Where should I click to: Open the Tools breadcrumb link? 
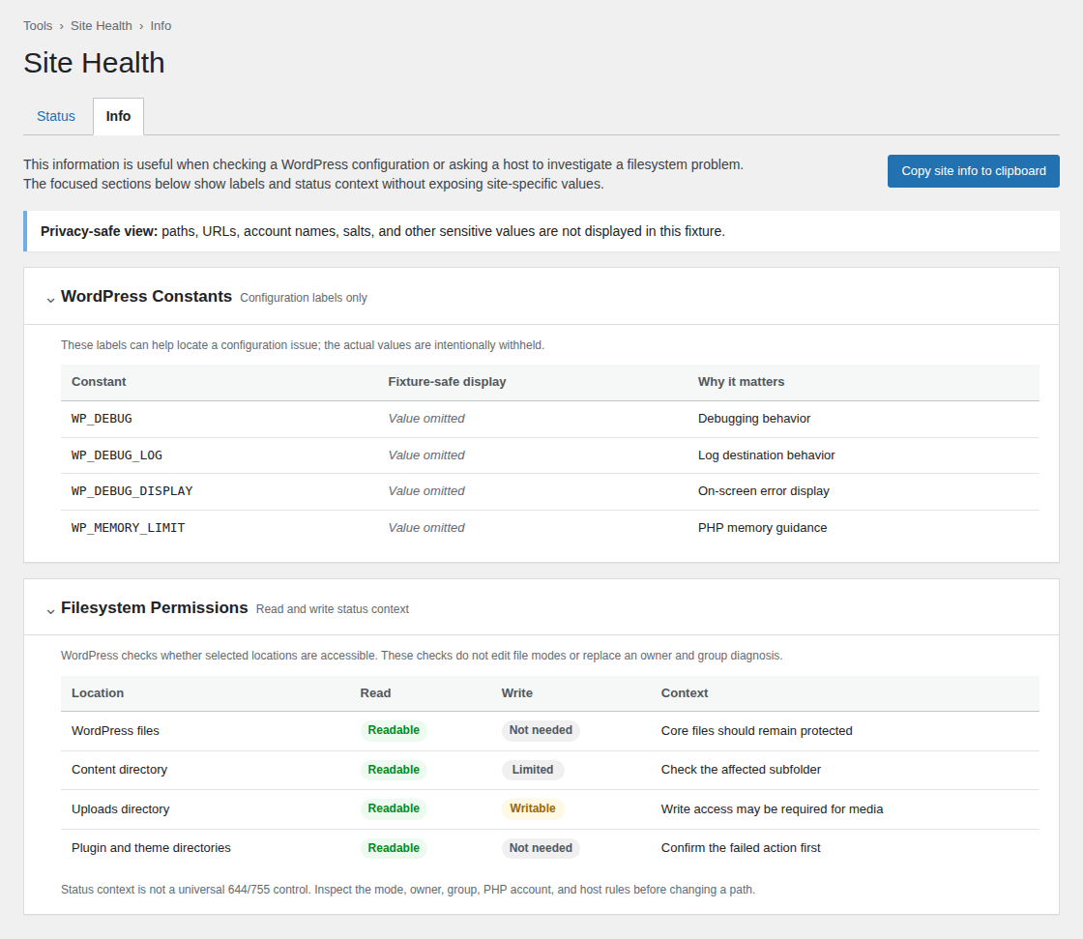point(38,25)
